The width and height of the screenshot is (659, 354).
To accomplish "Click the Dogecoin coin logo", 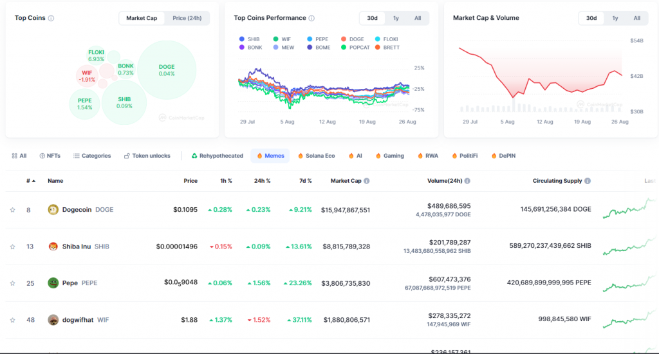I will [53, 209].
